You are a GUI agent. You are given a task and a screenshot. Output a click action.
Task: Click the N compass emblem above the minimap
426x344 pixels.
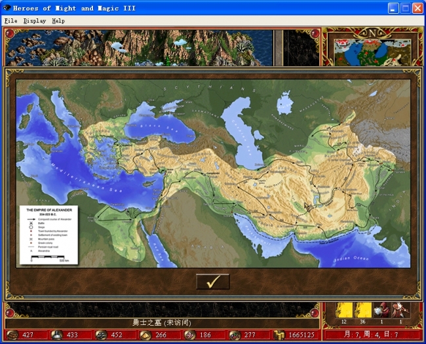point(372,33)
